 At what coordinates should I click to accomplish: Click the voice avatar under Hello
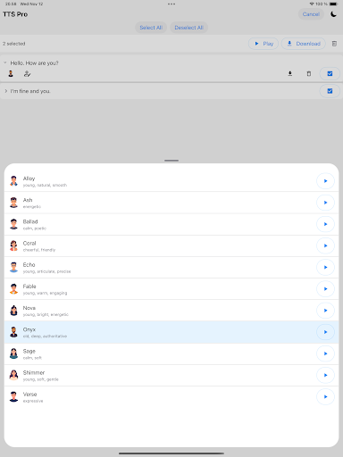[11, 73]
